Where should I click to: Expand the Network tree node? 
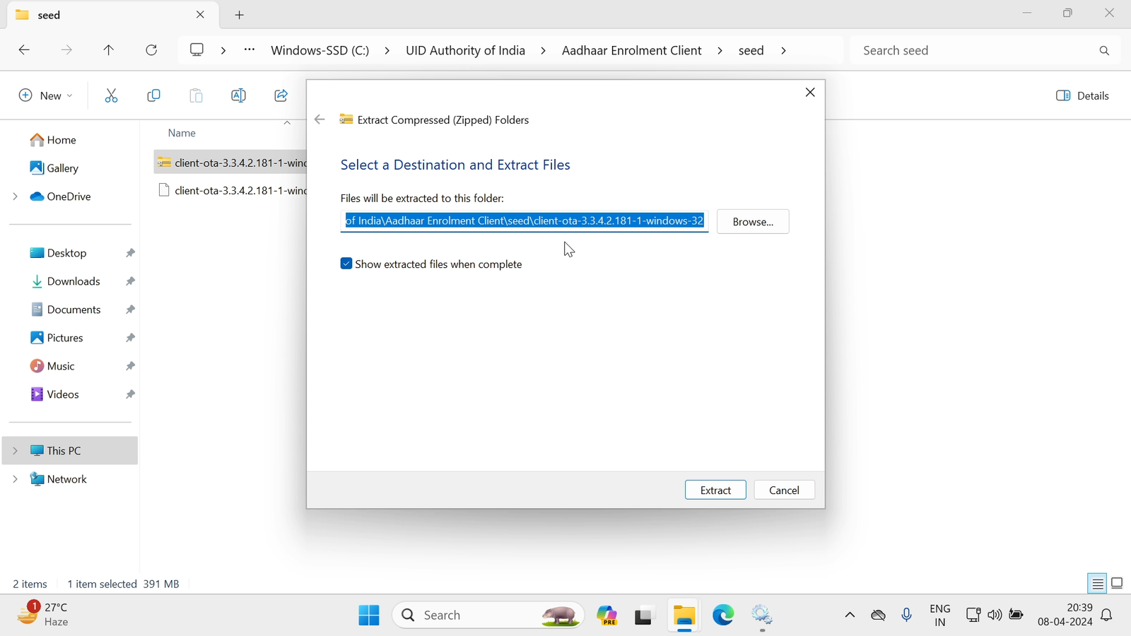(x=15, y=479)
